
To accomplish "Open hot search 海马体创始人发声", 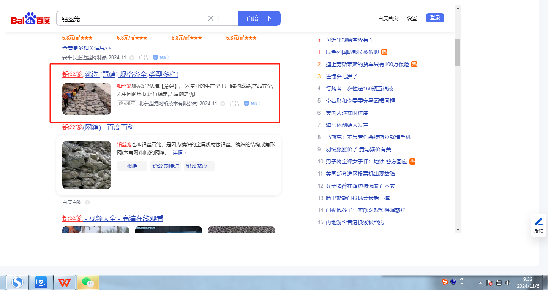I will tap(347, 125).
